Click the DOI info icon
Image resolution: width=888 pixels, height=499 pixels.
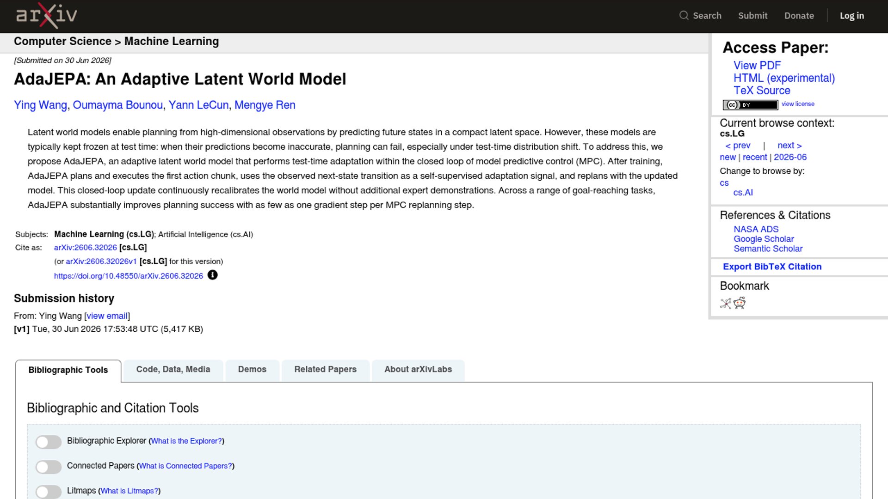(x=212, y=275)
